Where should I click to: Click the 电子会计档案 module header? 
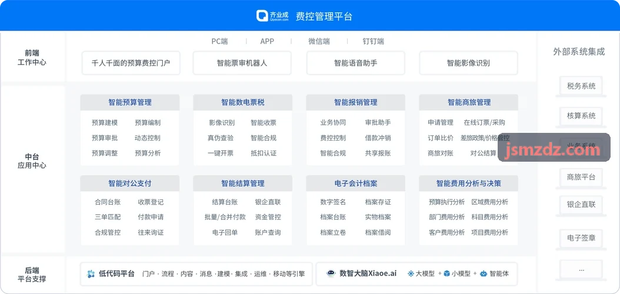point(355,183)
